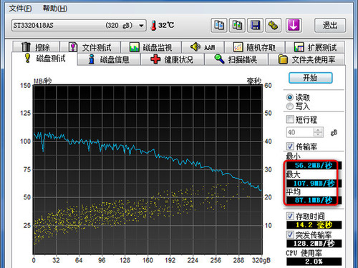Click the maximum value 107.9MB/秒
The width and height of the screenshot is (358, 268).
pyautogui.click(x=314, y=183)
